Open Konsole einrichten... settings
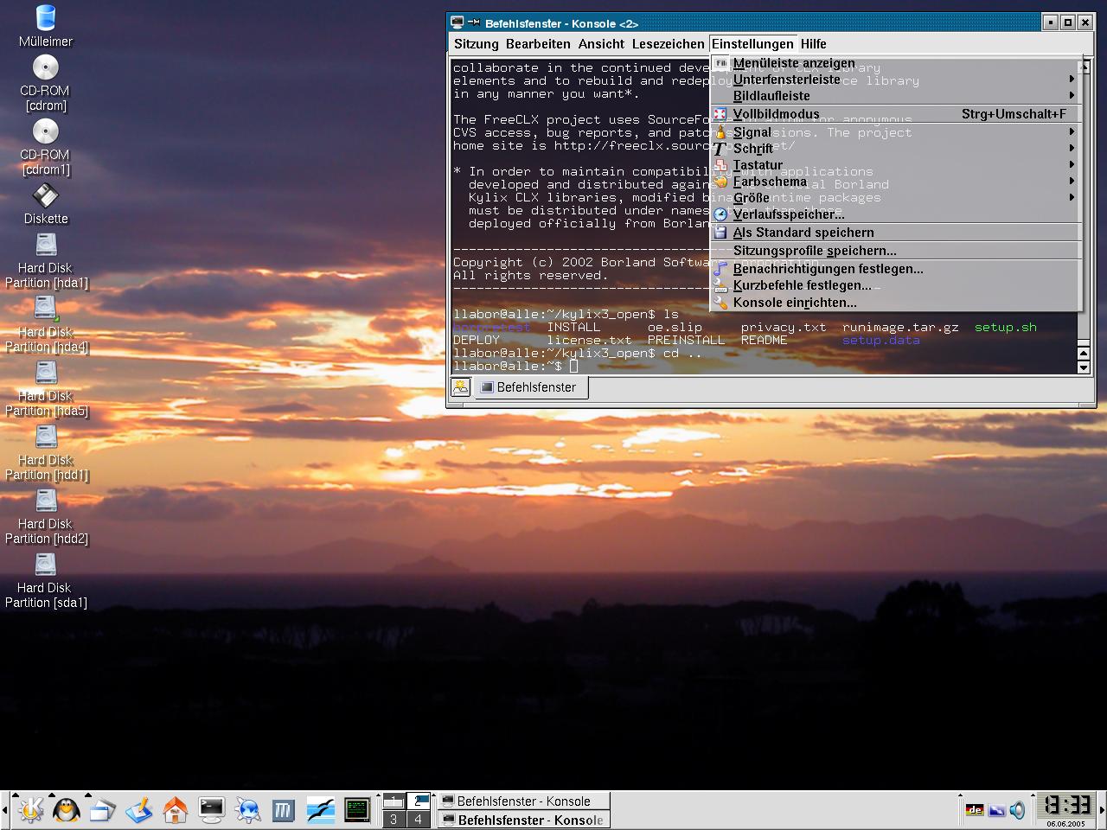This screenshot has height=830, width=1107. (896, 303)
